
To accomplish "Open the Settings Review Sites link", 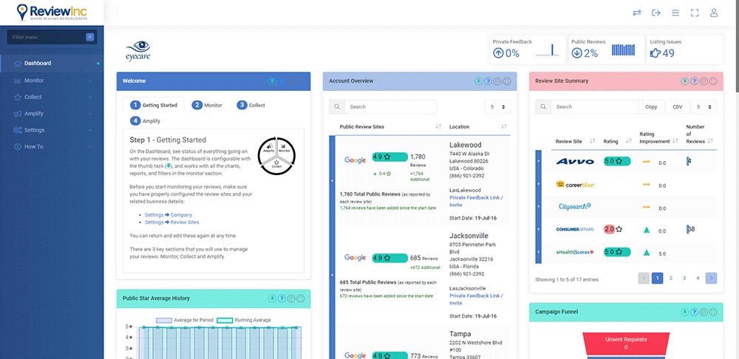I will click(172, 222).
